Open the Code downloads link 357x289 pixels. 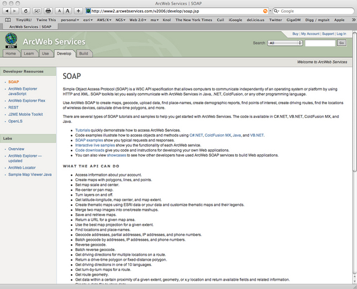(90, 151)
